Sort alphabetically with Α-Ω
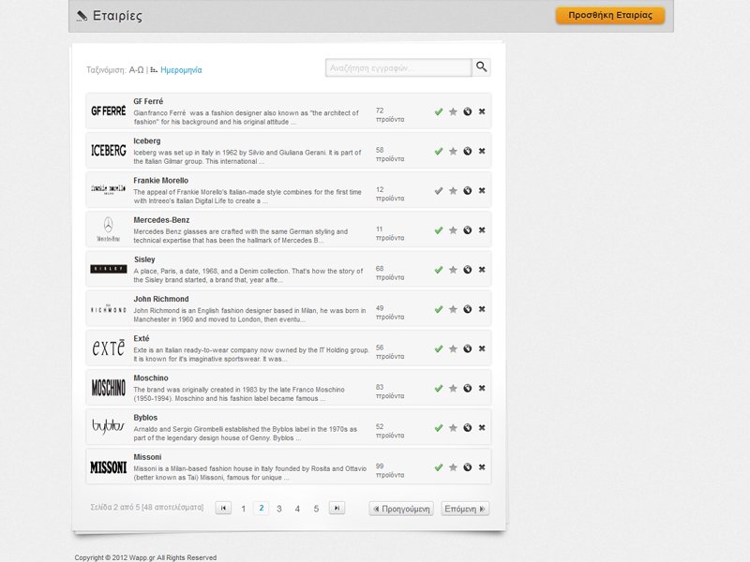Screen dimensions: 750x562 [136, 69]
